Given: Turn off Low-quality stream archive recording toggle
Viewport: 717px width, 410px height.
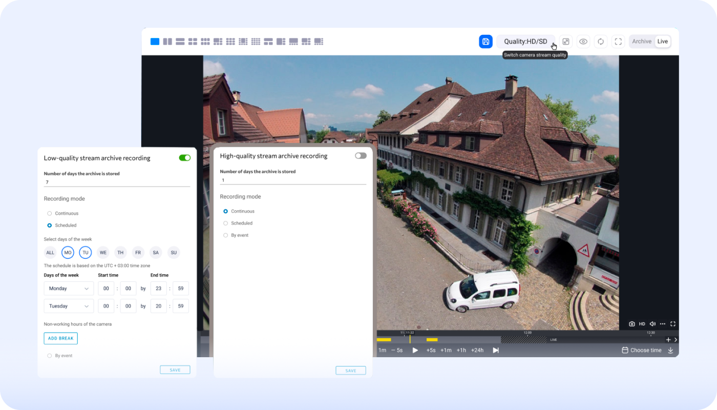Looking at the screenshot, I should pos(185,158).
